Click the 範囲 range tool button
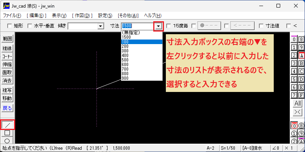Screen dimensions: 305x152 [x=7, y=39]
